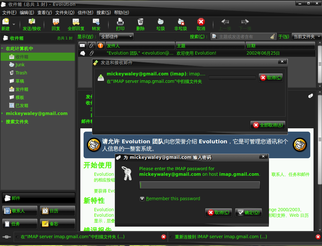Switch to the 任务 tasks component
This screenshot has width=322, height=246.
[20, 224]
